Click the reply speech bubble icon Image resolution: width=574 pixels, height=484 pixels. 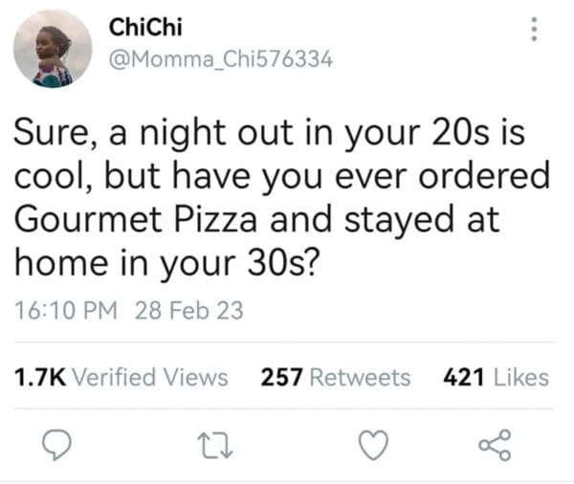[54, 445]
